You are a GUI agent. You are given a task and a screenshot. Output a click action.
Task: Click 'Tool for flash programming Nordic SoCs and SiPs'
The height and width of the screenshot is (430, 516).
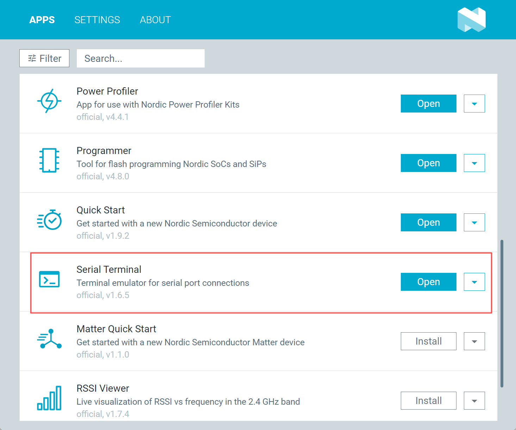(x=172, y=164)
